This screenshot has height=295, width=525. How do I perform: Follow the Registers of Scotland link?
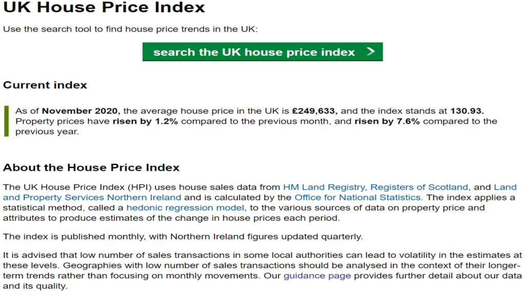tap(419, 187)
